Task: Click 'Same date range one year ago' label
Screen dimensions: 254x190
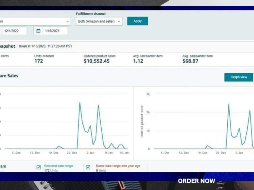Action: tap(118, 166)
